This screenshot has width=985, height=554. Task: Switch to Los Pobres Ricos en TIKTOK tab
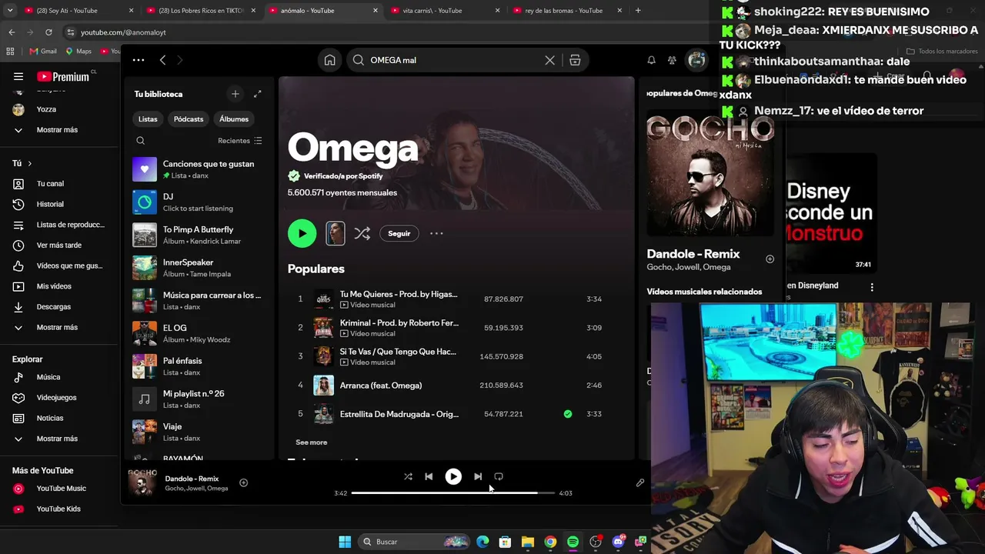pyautogui.click(x=201, y=11)
